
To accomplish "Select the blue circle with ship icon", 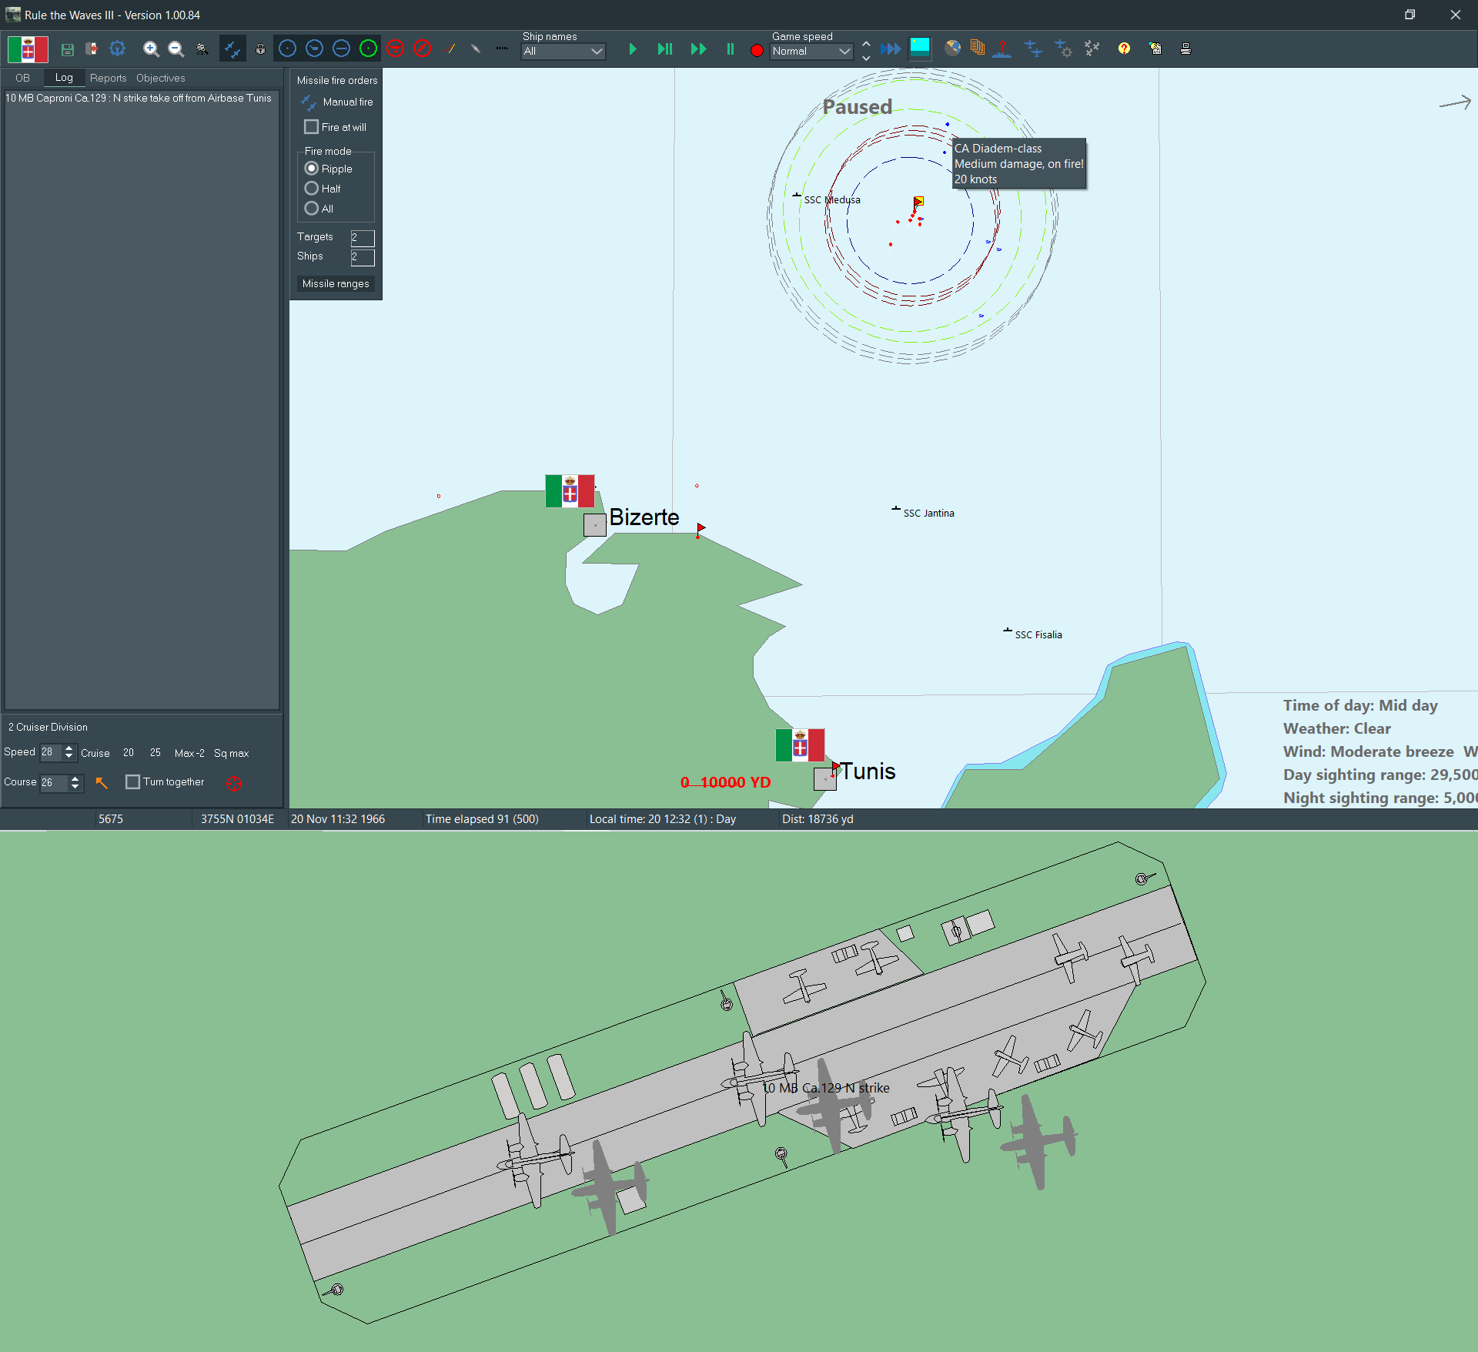I will point(314,49).
